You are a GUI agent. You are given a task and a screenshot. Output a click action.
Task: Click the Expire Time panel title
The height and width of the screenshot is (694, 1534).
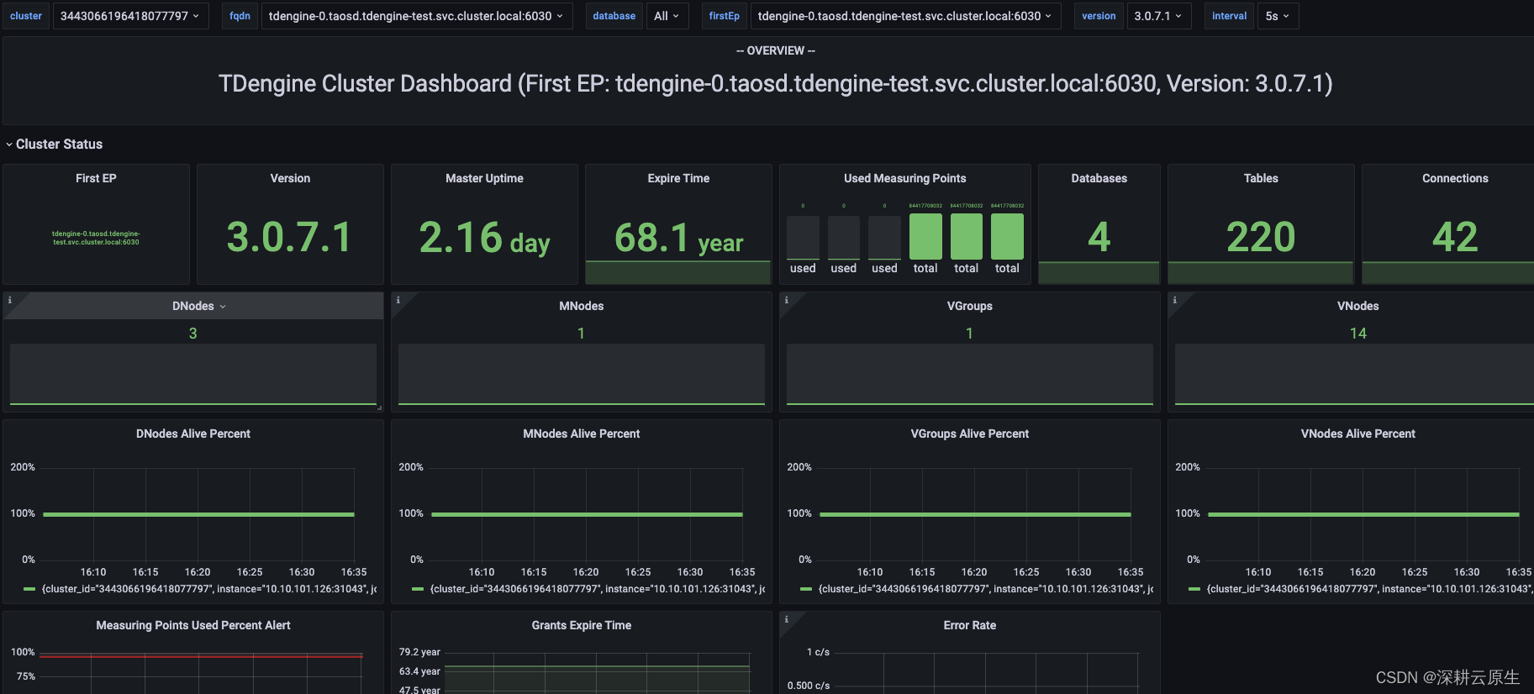pyautogui.click(x=678, y=178)
